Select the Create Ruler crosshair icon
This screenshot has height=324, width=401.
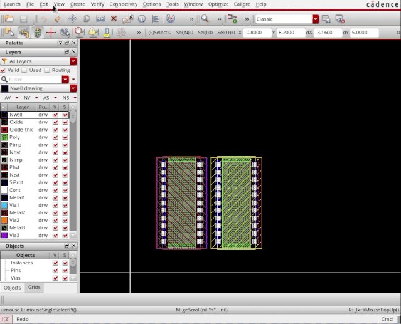coord(51,33)
